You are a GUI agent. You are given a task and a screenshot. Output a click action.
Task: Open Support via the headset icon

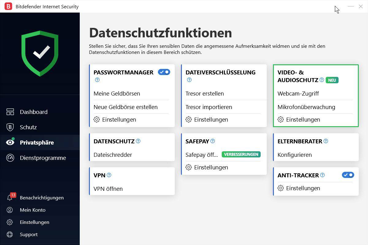coord(10,234)
